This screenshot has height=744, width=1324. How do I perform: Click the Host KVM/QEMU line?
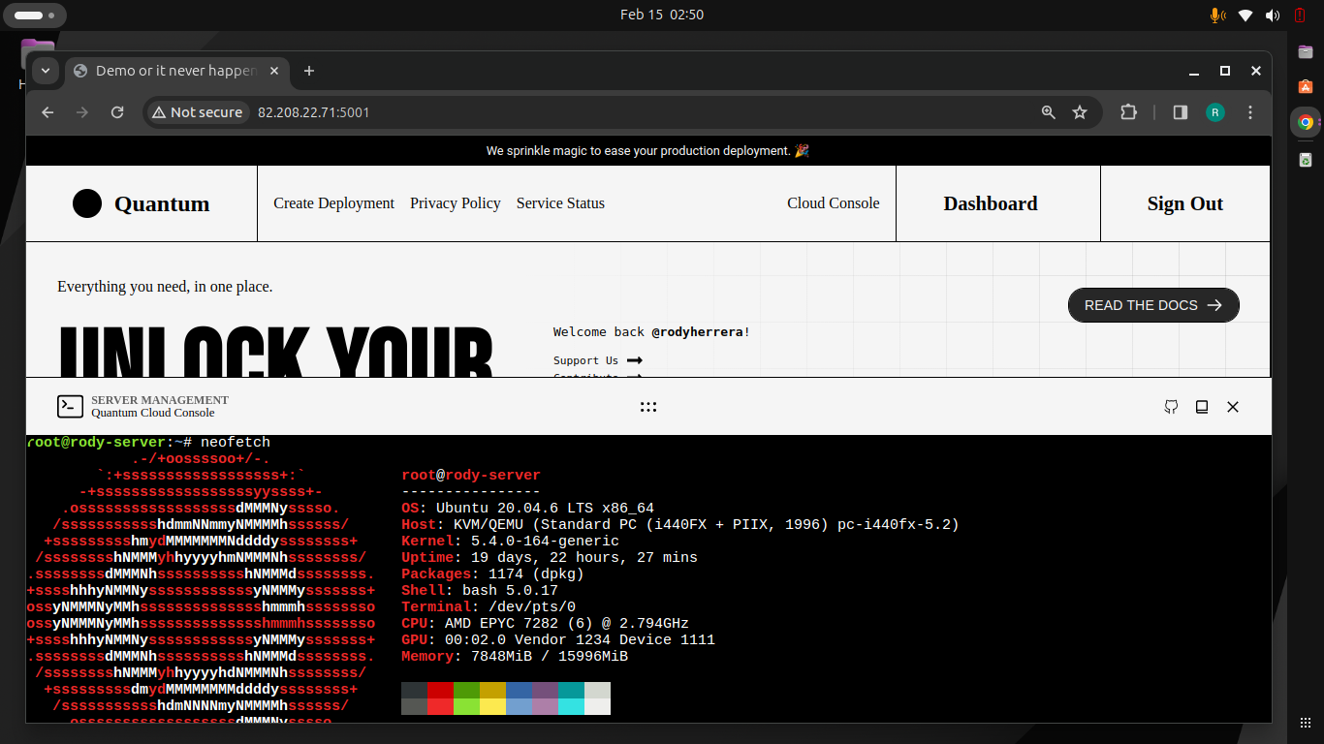[x=680, y=525]
